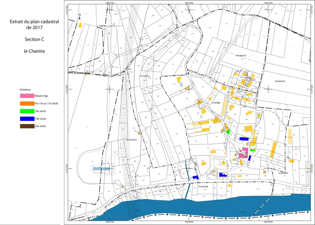Select the pink Moyen Age legend swatch
Viewport: 315px width, 225px height.
[x=27, y=96]
